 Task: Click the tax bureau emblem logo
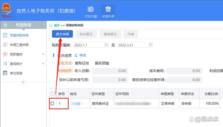click(6, 10)
